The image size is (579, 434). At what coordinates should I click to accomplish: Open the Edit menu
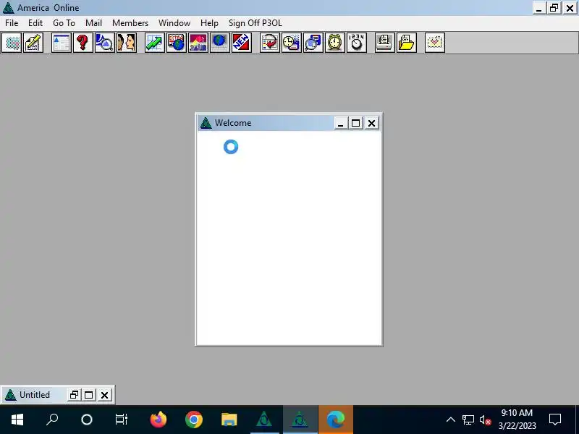tap(35, 23)
